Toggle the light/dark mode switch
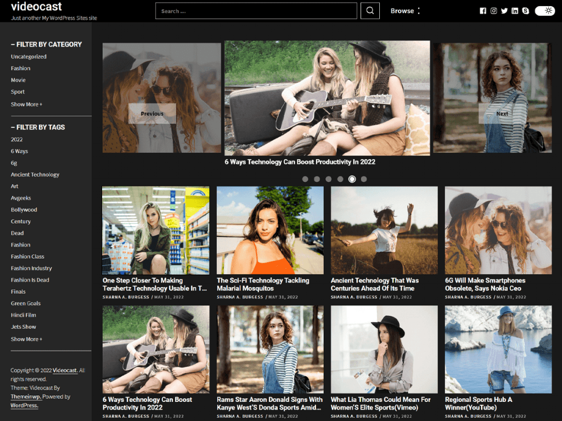This screenshot has width=562, height=421. (x=545, y=10)
